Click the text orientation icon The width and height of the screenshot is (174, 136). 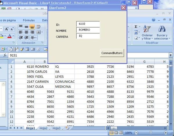pos(32,37)
